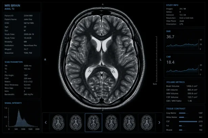Viewport: 208px width, 138px height.
Task: Click the highlighted current slice thumbnail
Action: point(94,123)
